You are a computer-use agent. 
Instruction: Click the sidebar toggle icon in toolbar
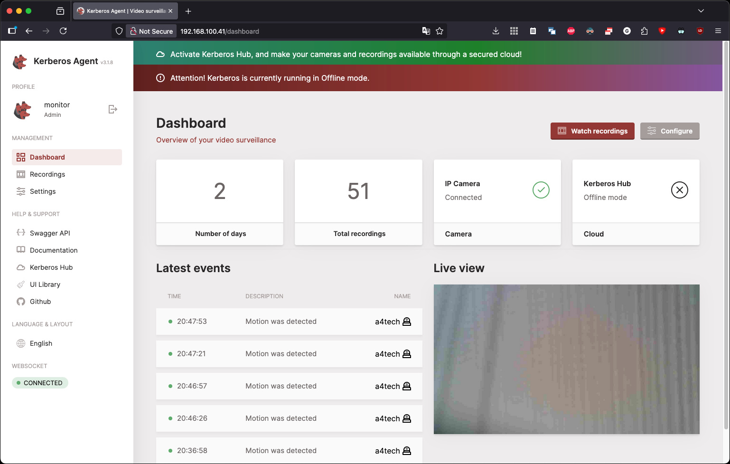pyautogui.click(x=12, y=31)
